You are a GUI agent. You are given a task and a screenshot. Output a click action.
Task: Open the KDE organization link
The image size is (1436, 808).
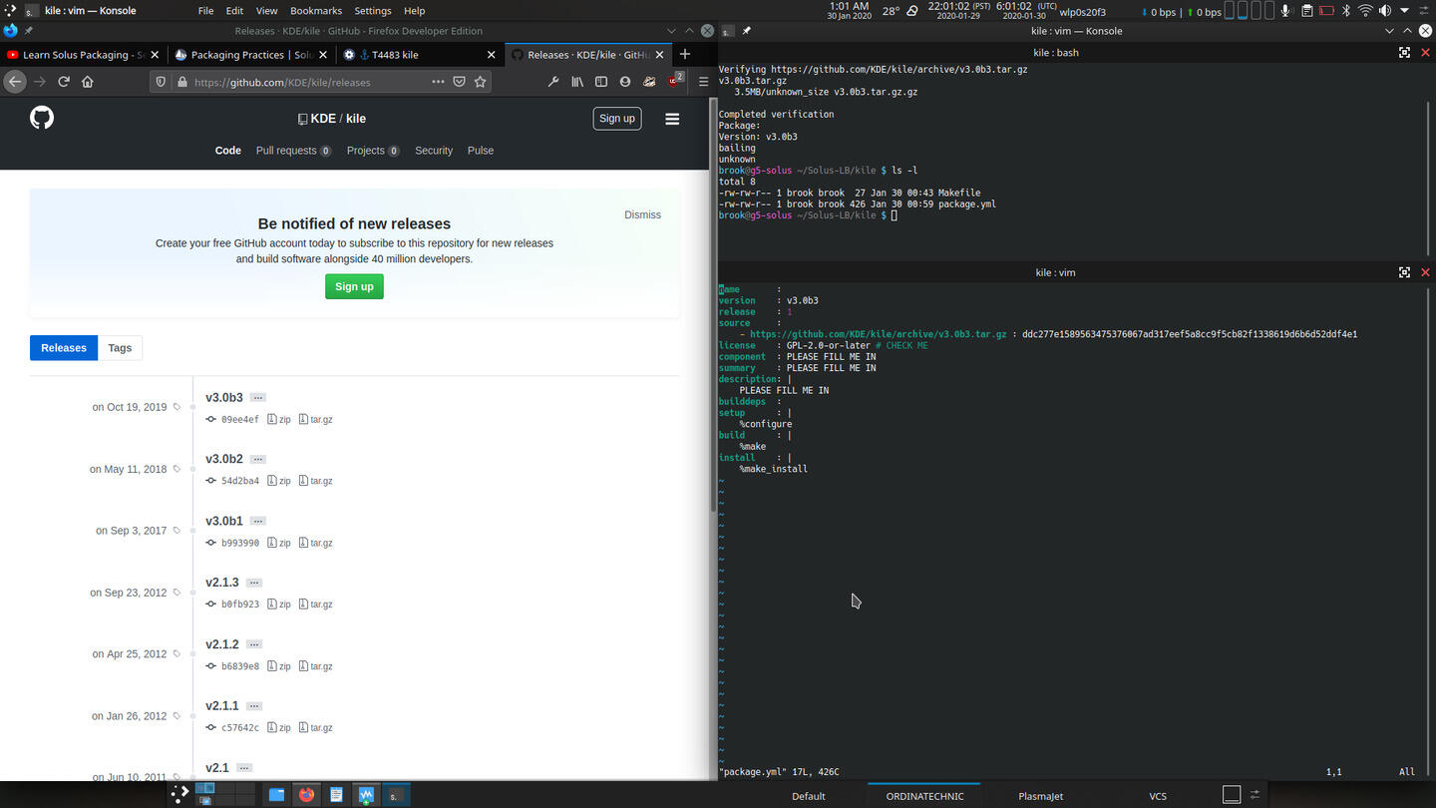coord(323,119)
